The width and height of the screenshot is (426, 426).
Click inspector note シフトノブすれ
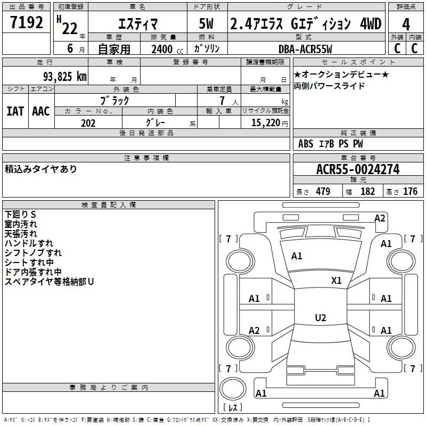click(x=33, y=252)
